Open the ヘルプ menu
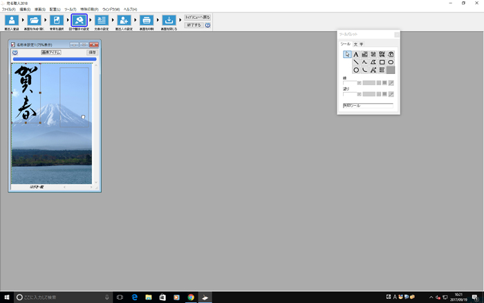The width and height of the screenshot is (484, 303). click(131, 9)
